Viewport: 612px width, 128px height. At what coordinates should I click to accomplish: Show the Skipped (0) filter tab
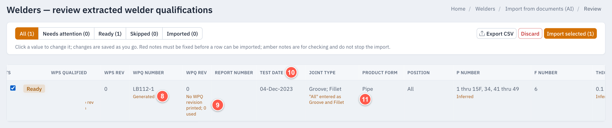[144, 34]
